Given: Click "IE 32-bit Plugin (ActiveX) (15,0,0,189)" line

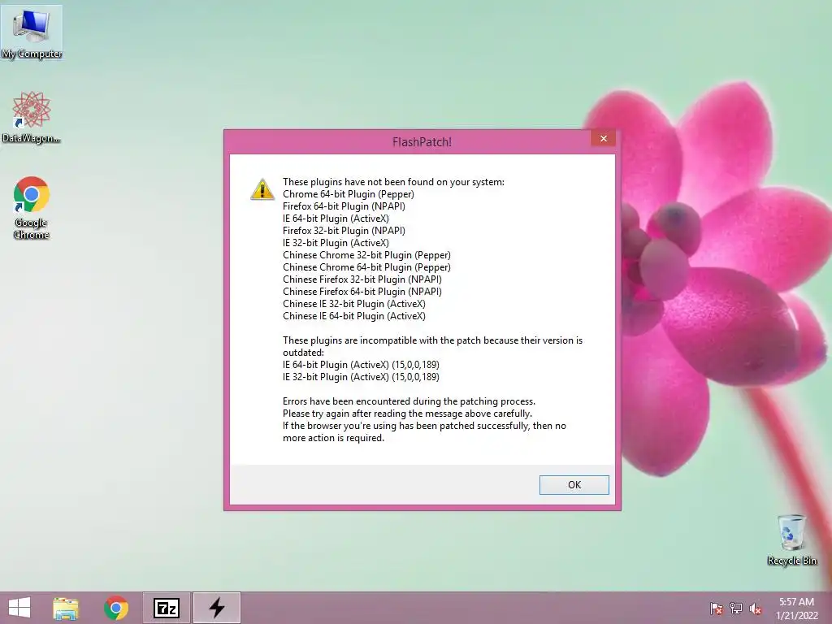Looking at the screenshot, I should [361, 377].
